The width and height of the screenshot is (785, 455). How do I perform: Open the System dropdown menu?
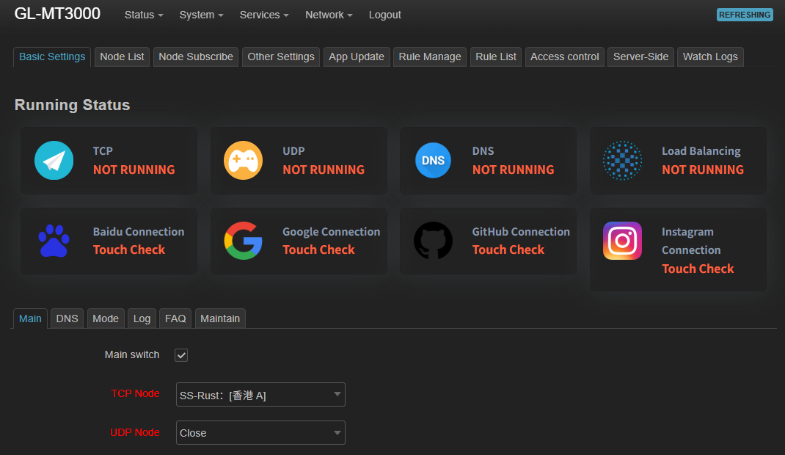coord(201,15)
